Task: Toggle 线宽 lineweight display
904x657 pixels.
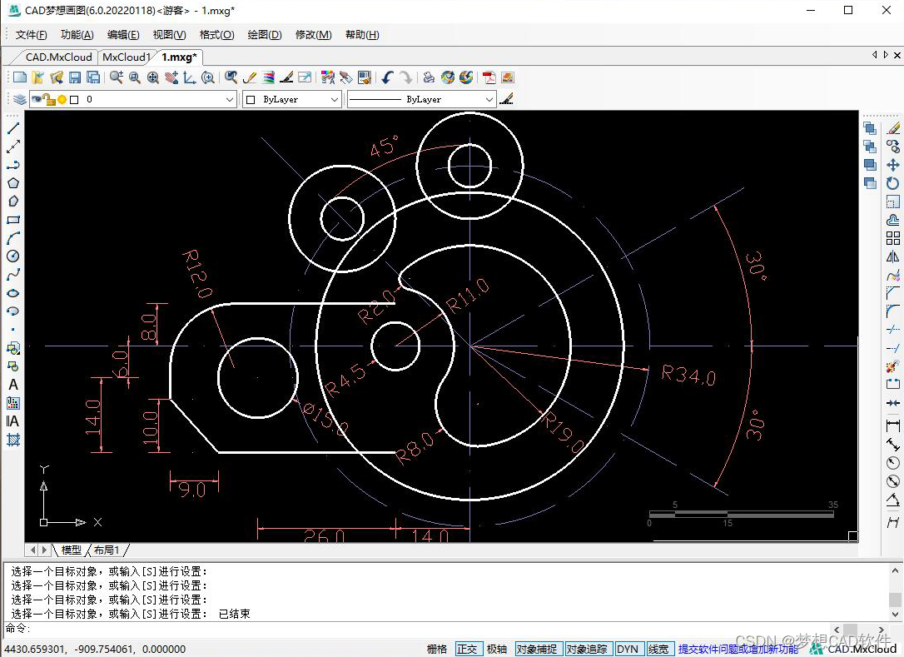Action: coord(658,649)
